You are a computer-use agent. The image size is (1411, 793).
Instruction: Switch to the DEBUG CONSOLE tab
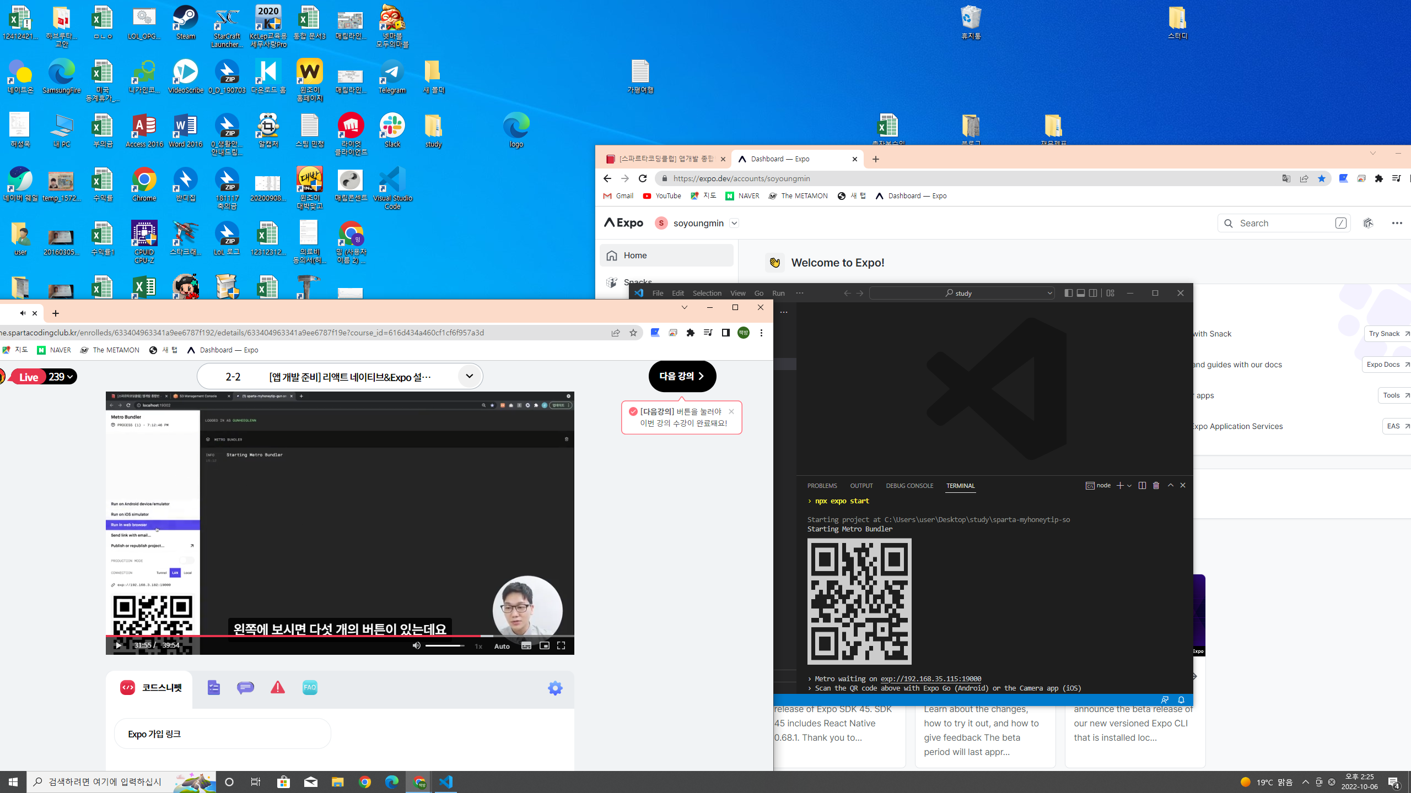[909, 486]
